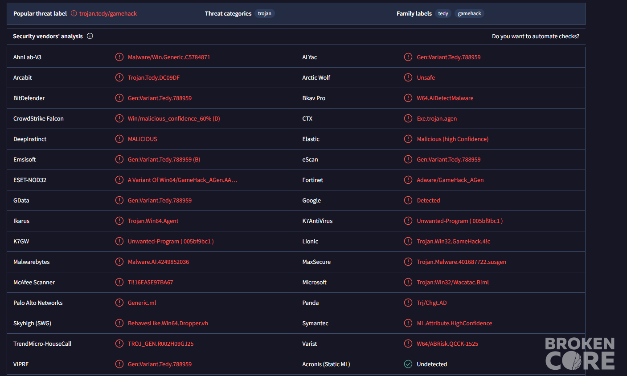
Task: Click the BitDefender detection warning icon
Action: click(x=119, y=98)
